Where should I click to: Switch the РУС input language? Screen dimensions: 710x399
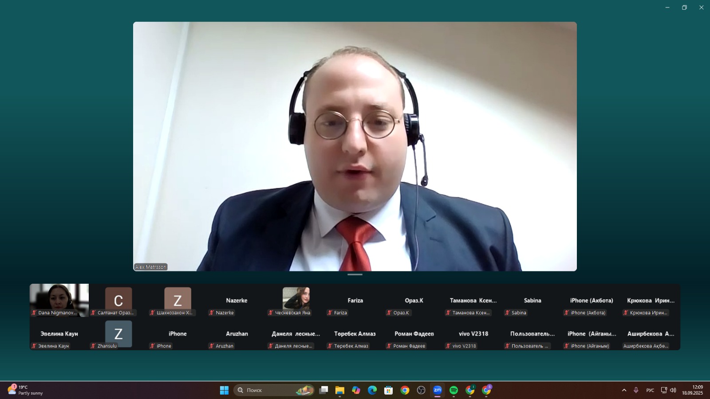click(650, 390)
